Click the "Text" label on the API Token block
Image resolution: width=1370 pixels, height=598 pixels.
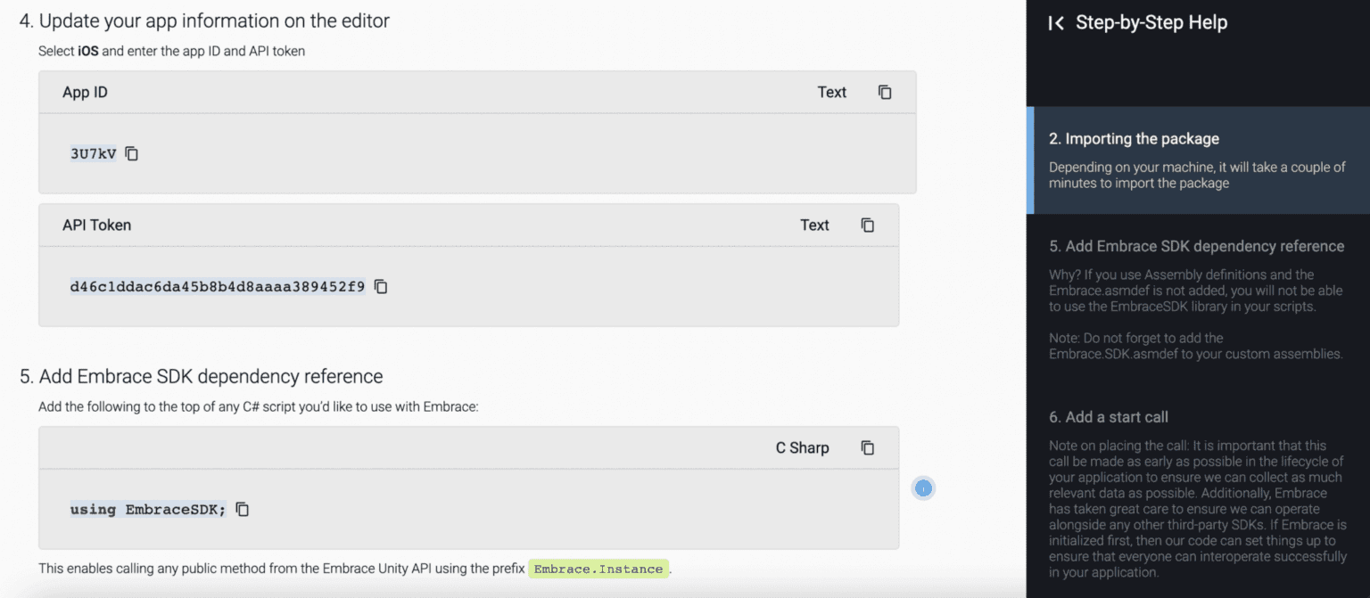click(x=814, y=225)
